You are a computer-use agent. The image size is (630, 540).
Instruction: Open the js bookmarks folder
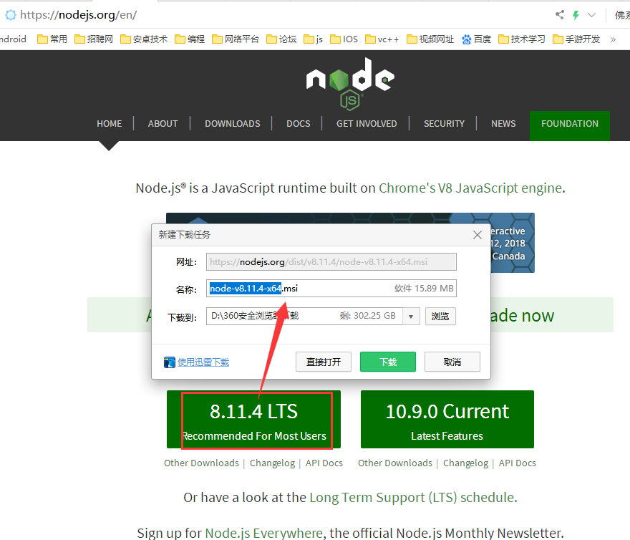(314, 39)
